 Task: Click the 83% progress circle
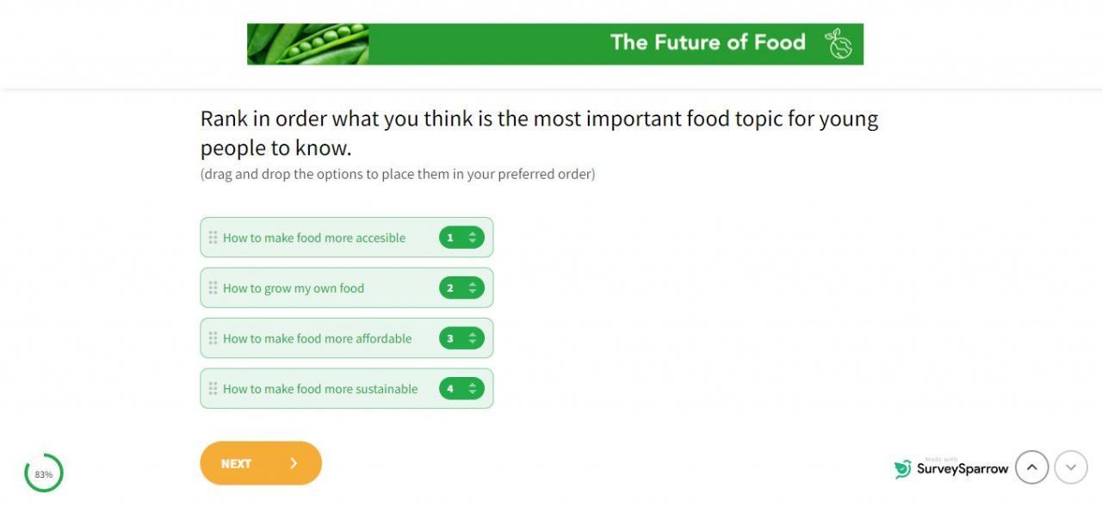44,473
